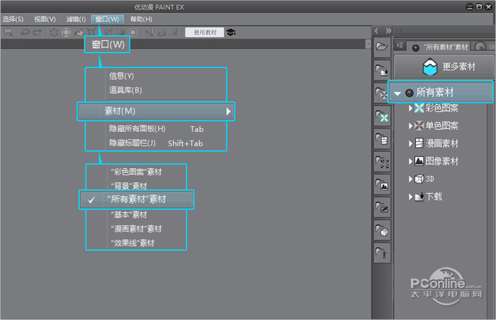Select "背景"素材 in the submenu

129,186
